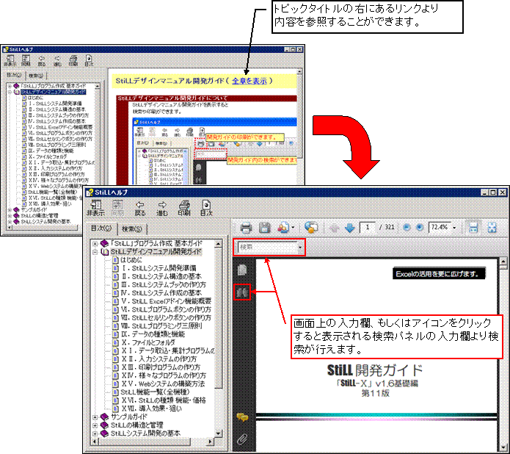Open attachments paperclip icon in PDF sidebar
This screenshot has height=454, width=510.
[242, 439]
